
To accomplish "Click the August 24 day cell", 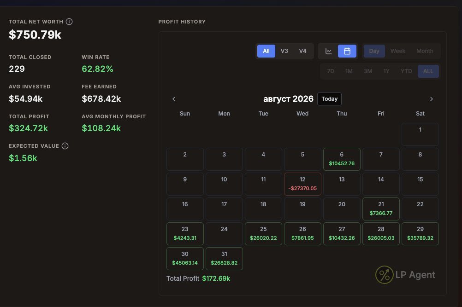I will pyautogui.click(x=224, y=234).
